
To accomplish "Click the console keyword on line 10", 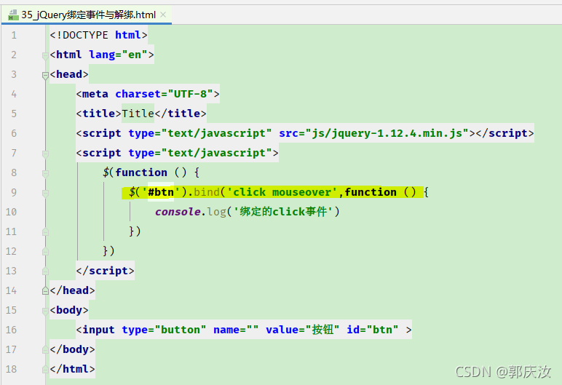I will point(178,212).
